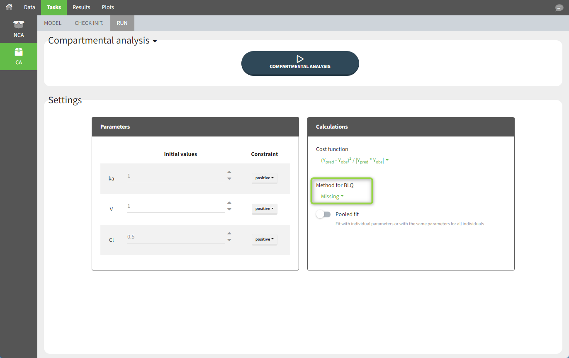Select the CA sidebar icon
Screen dimensions: 569x358
(x=19, y=56)
